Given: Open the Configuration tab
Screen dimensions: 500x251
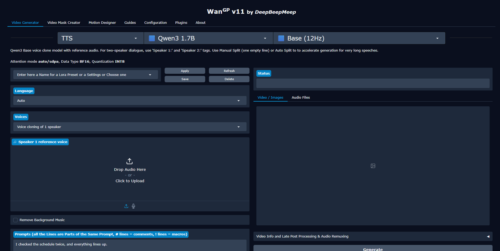Looking at the screenshot, I should click(155, 23).
